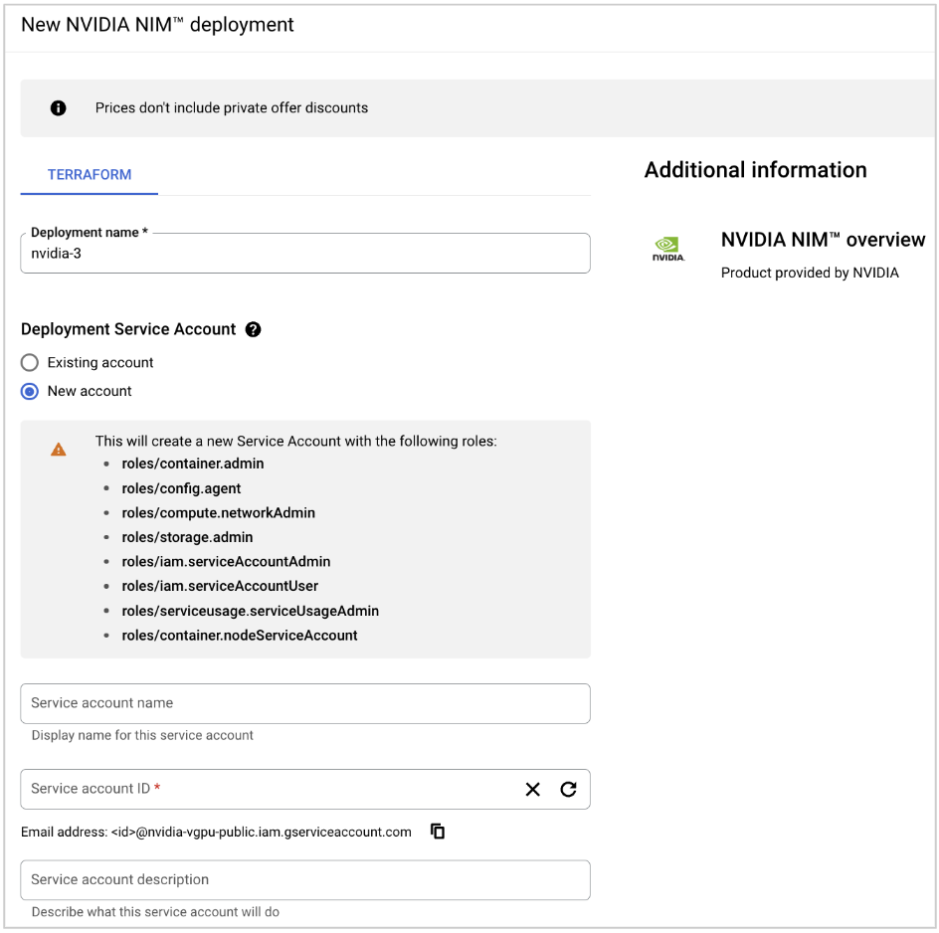The width and height of the screenshot is (939, 933).
Task: Click the roles/container.admin list entry
Action: click(192, 464)
